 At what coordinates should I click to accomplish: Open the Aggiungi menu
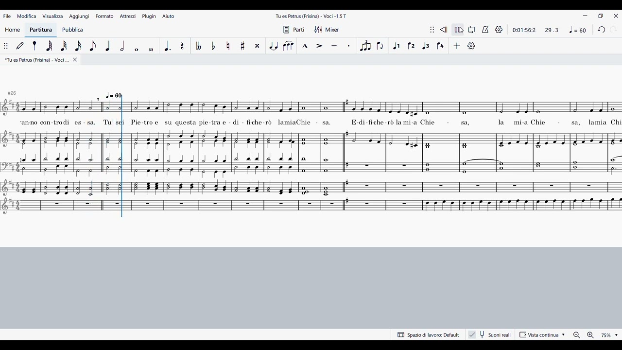point(79,16)
